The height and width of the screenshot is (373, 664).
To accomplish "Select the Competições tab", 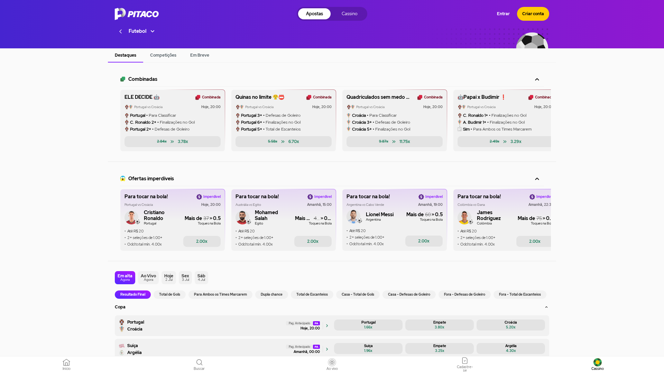I will (x=163, y=55).
